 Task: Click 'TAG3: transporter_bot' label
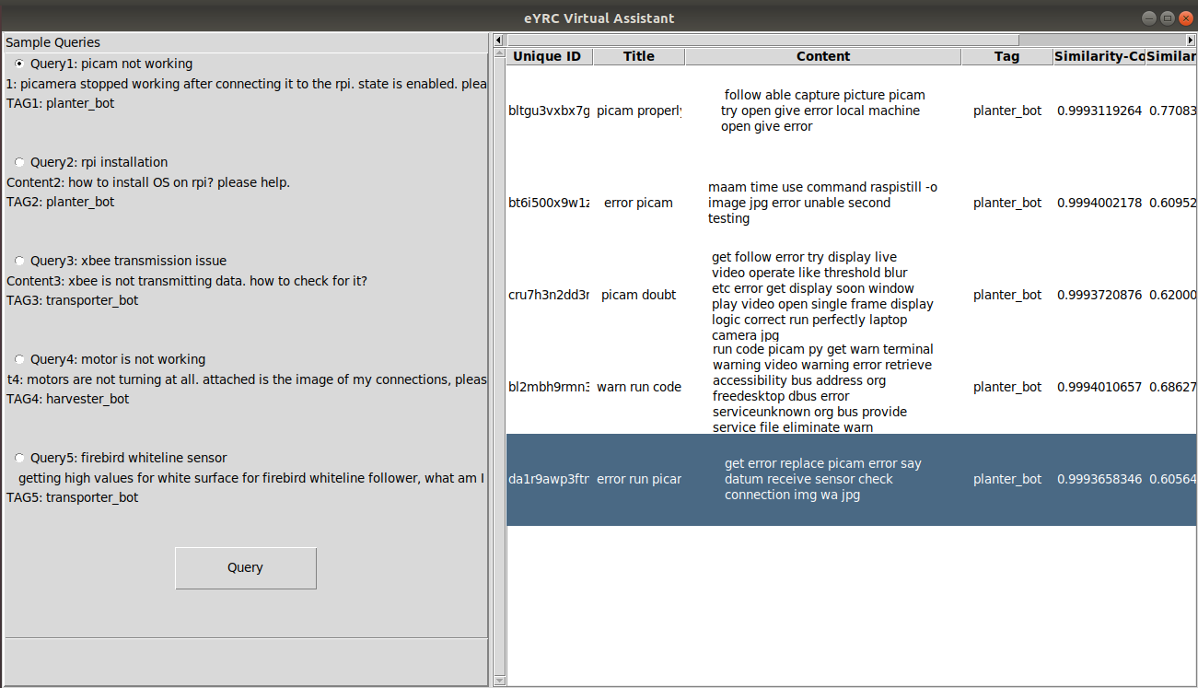click(73, 300)
